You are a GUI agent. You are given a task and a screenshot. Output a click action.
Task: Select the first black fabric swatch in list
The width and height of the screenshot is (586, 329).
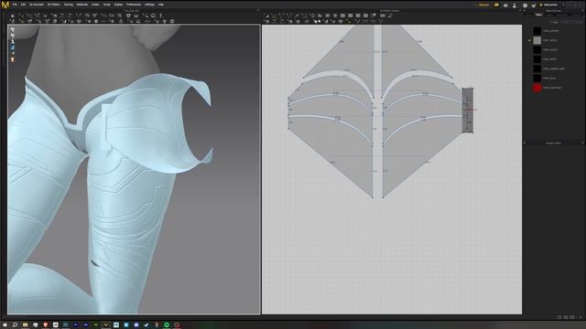tap(537, 30)
